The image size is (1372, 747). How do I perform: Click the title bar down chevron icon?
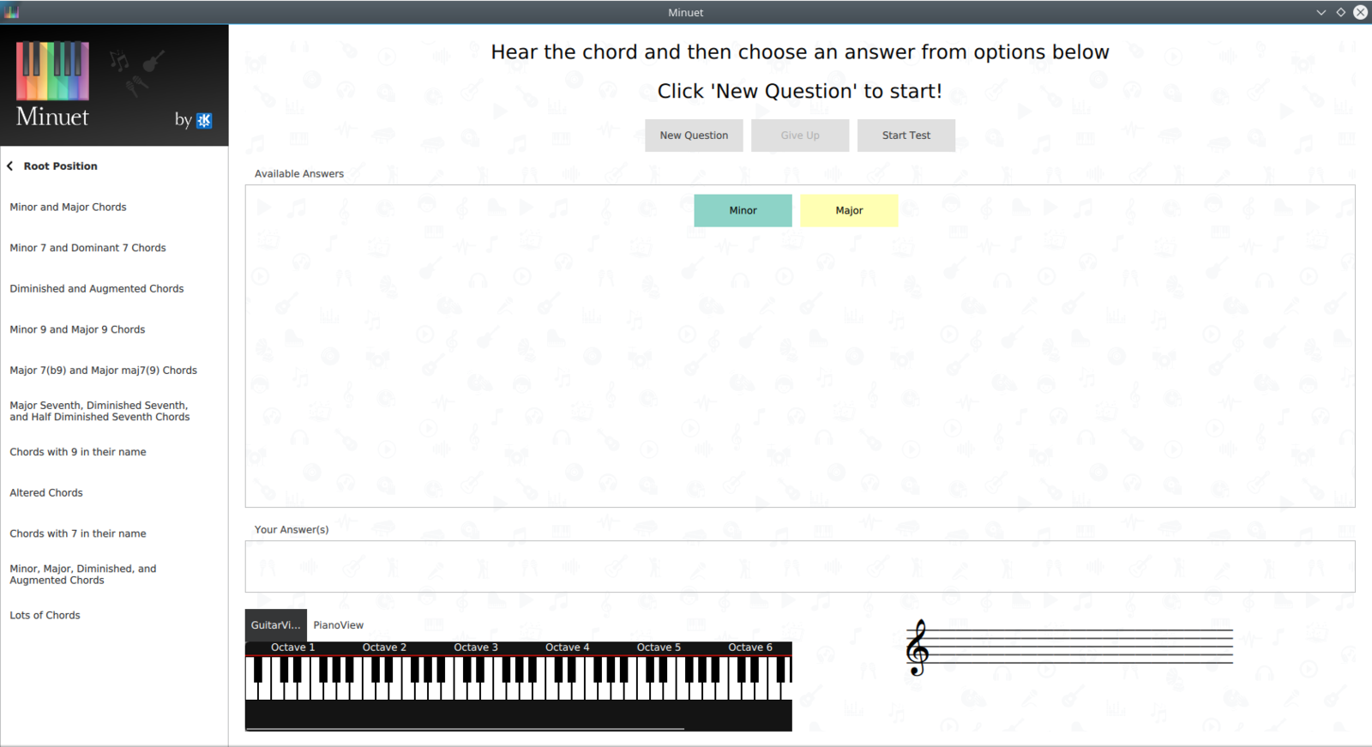click(x=1321, y=12)
